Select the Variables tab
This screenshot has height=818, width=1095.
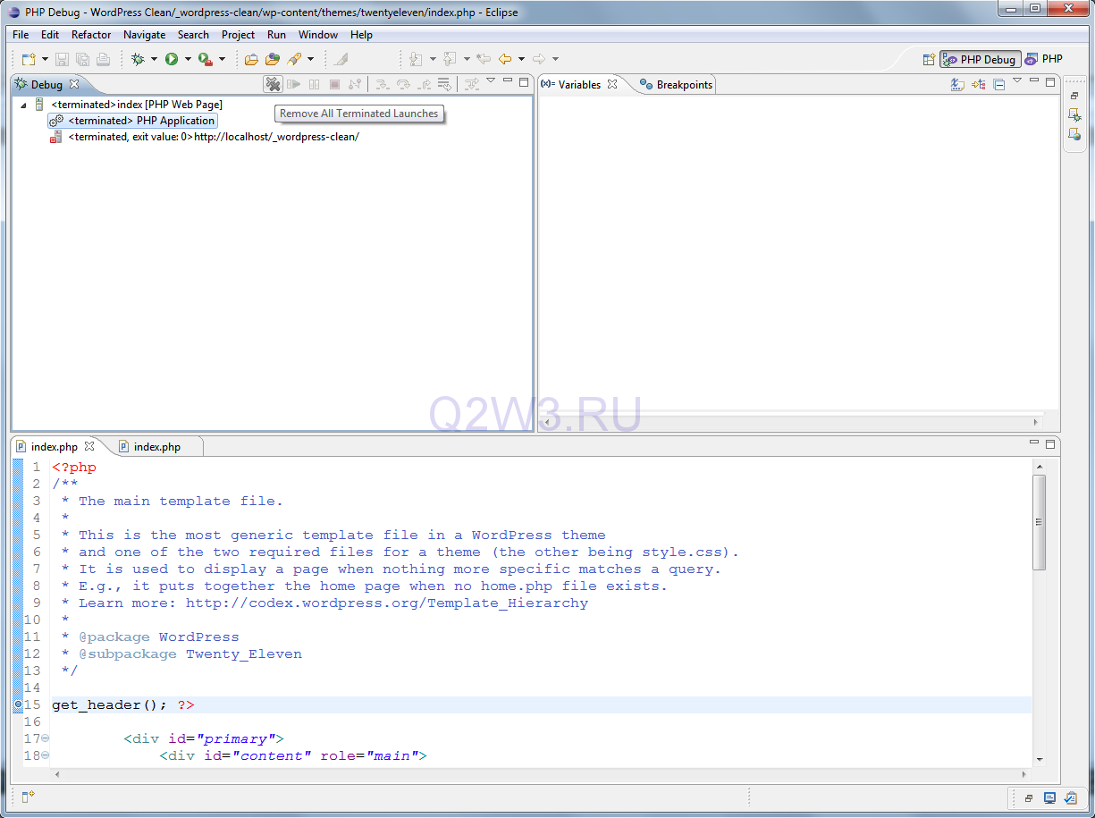(579, 85)
